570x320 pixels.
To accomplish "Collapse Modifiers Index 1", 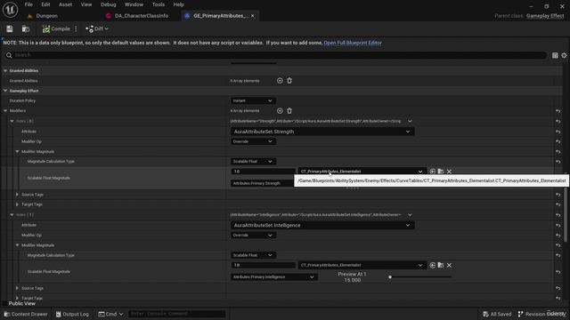I will tap(12, 215).
